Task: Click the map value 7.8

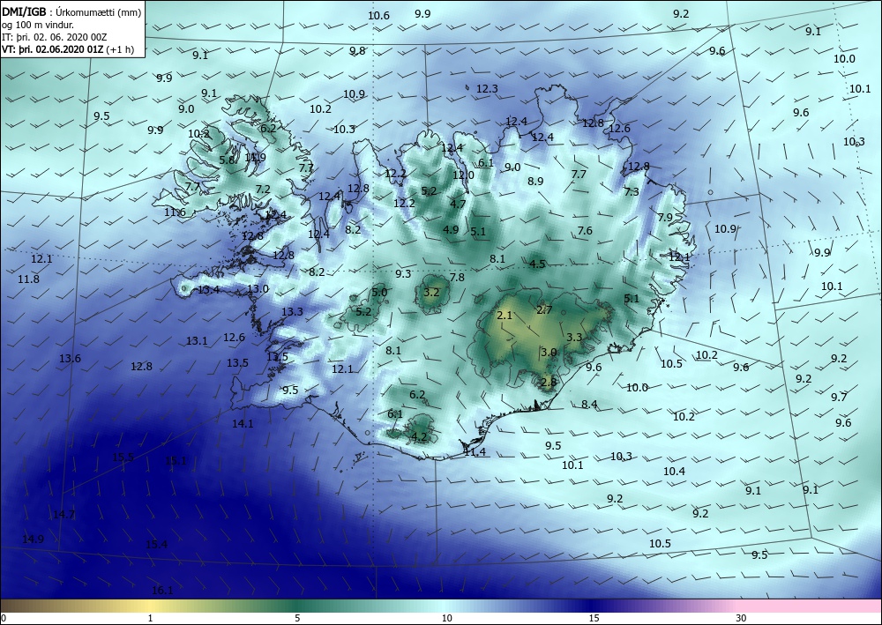Action: click(457, 277)
